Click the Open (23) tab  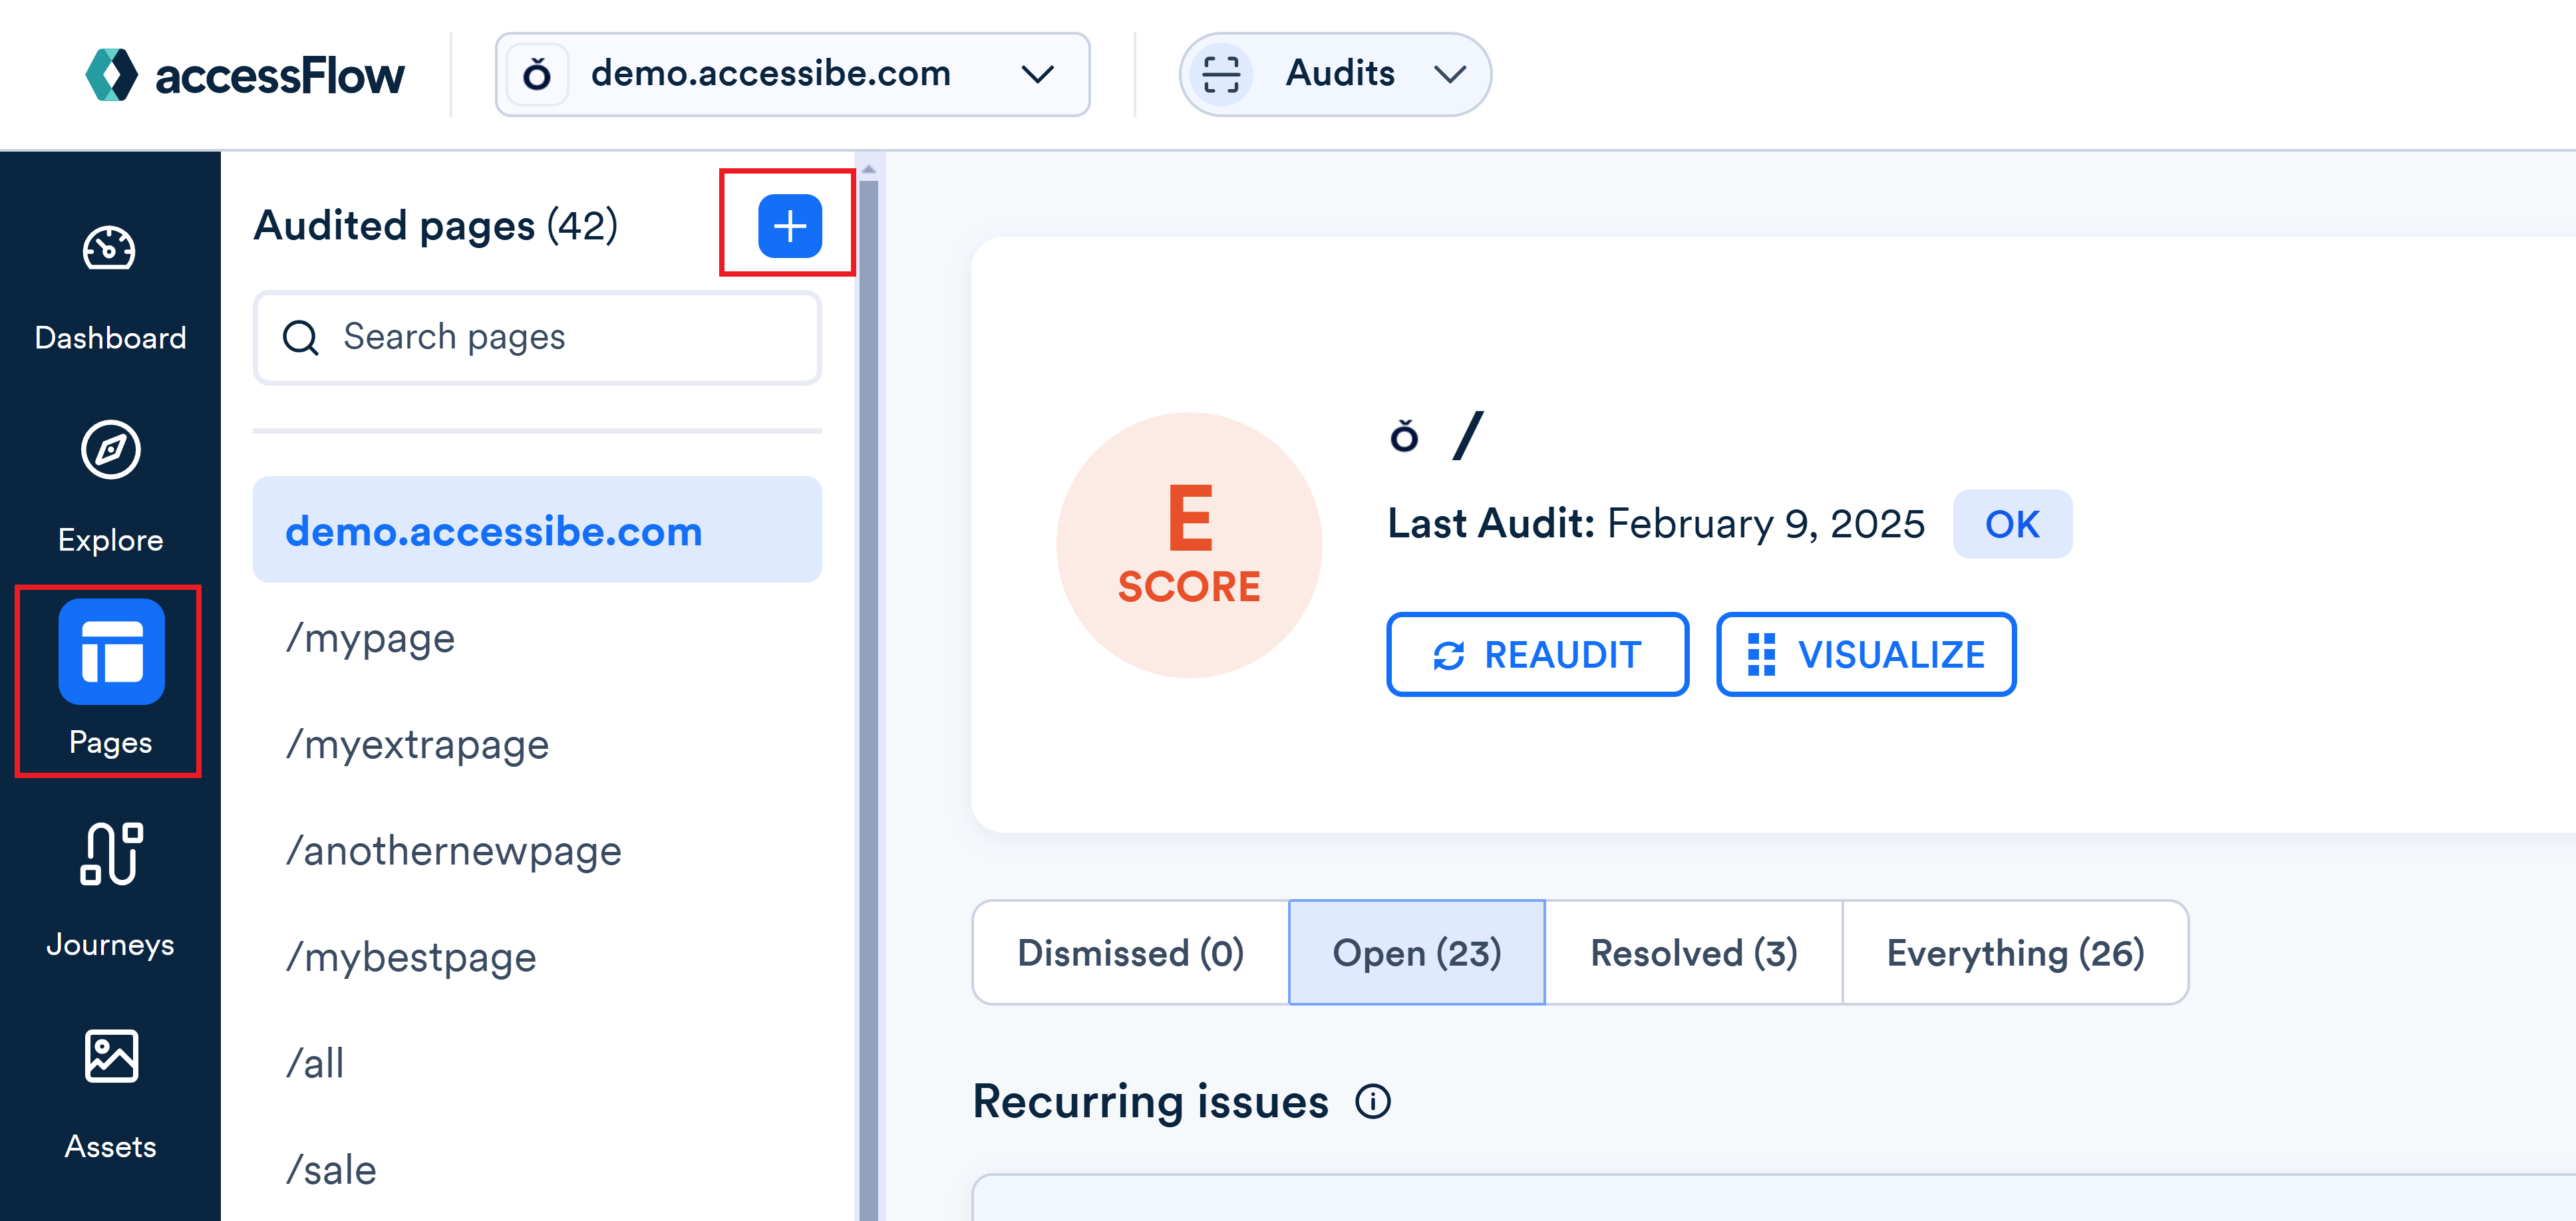tap(1416, 952)
